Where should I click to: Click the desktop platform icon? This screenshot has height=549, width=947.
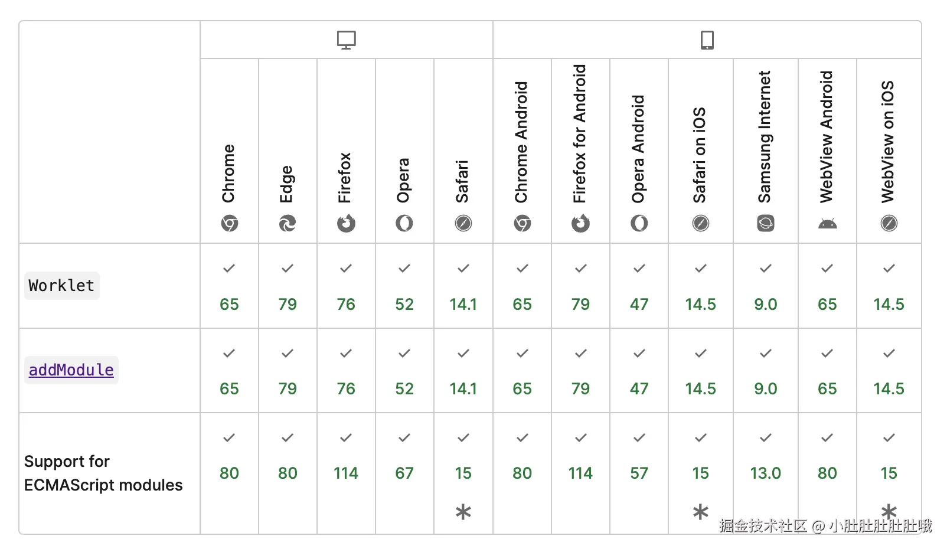pyautogui.click(x=347, y=40)
